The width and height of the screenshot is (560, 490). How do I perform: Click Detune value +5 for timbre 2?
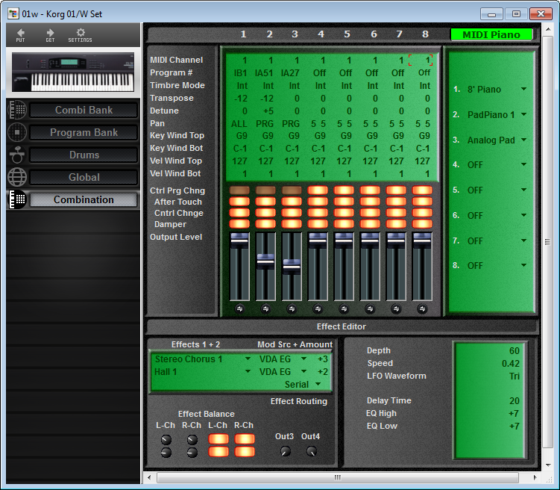click(x=267, y=111)
